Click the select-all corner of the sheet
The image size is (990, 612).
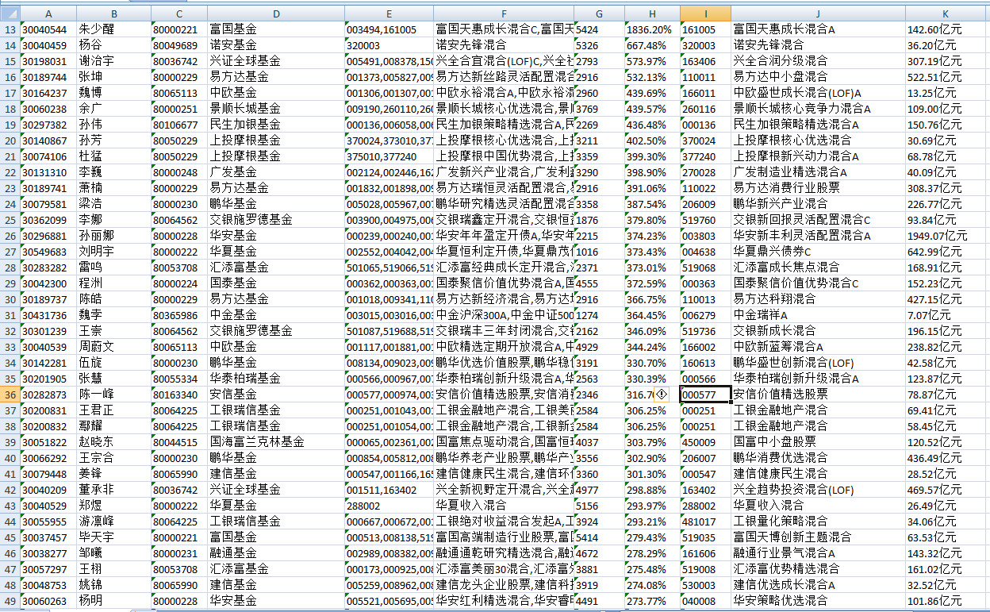click(x=10, y=13)
